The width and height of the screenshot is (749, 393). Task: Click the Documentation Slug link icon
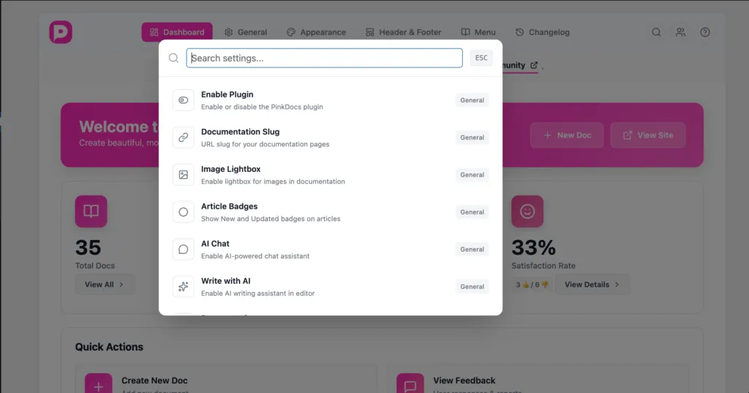pos(184,138)
